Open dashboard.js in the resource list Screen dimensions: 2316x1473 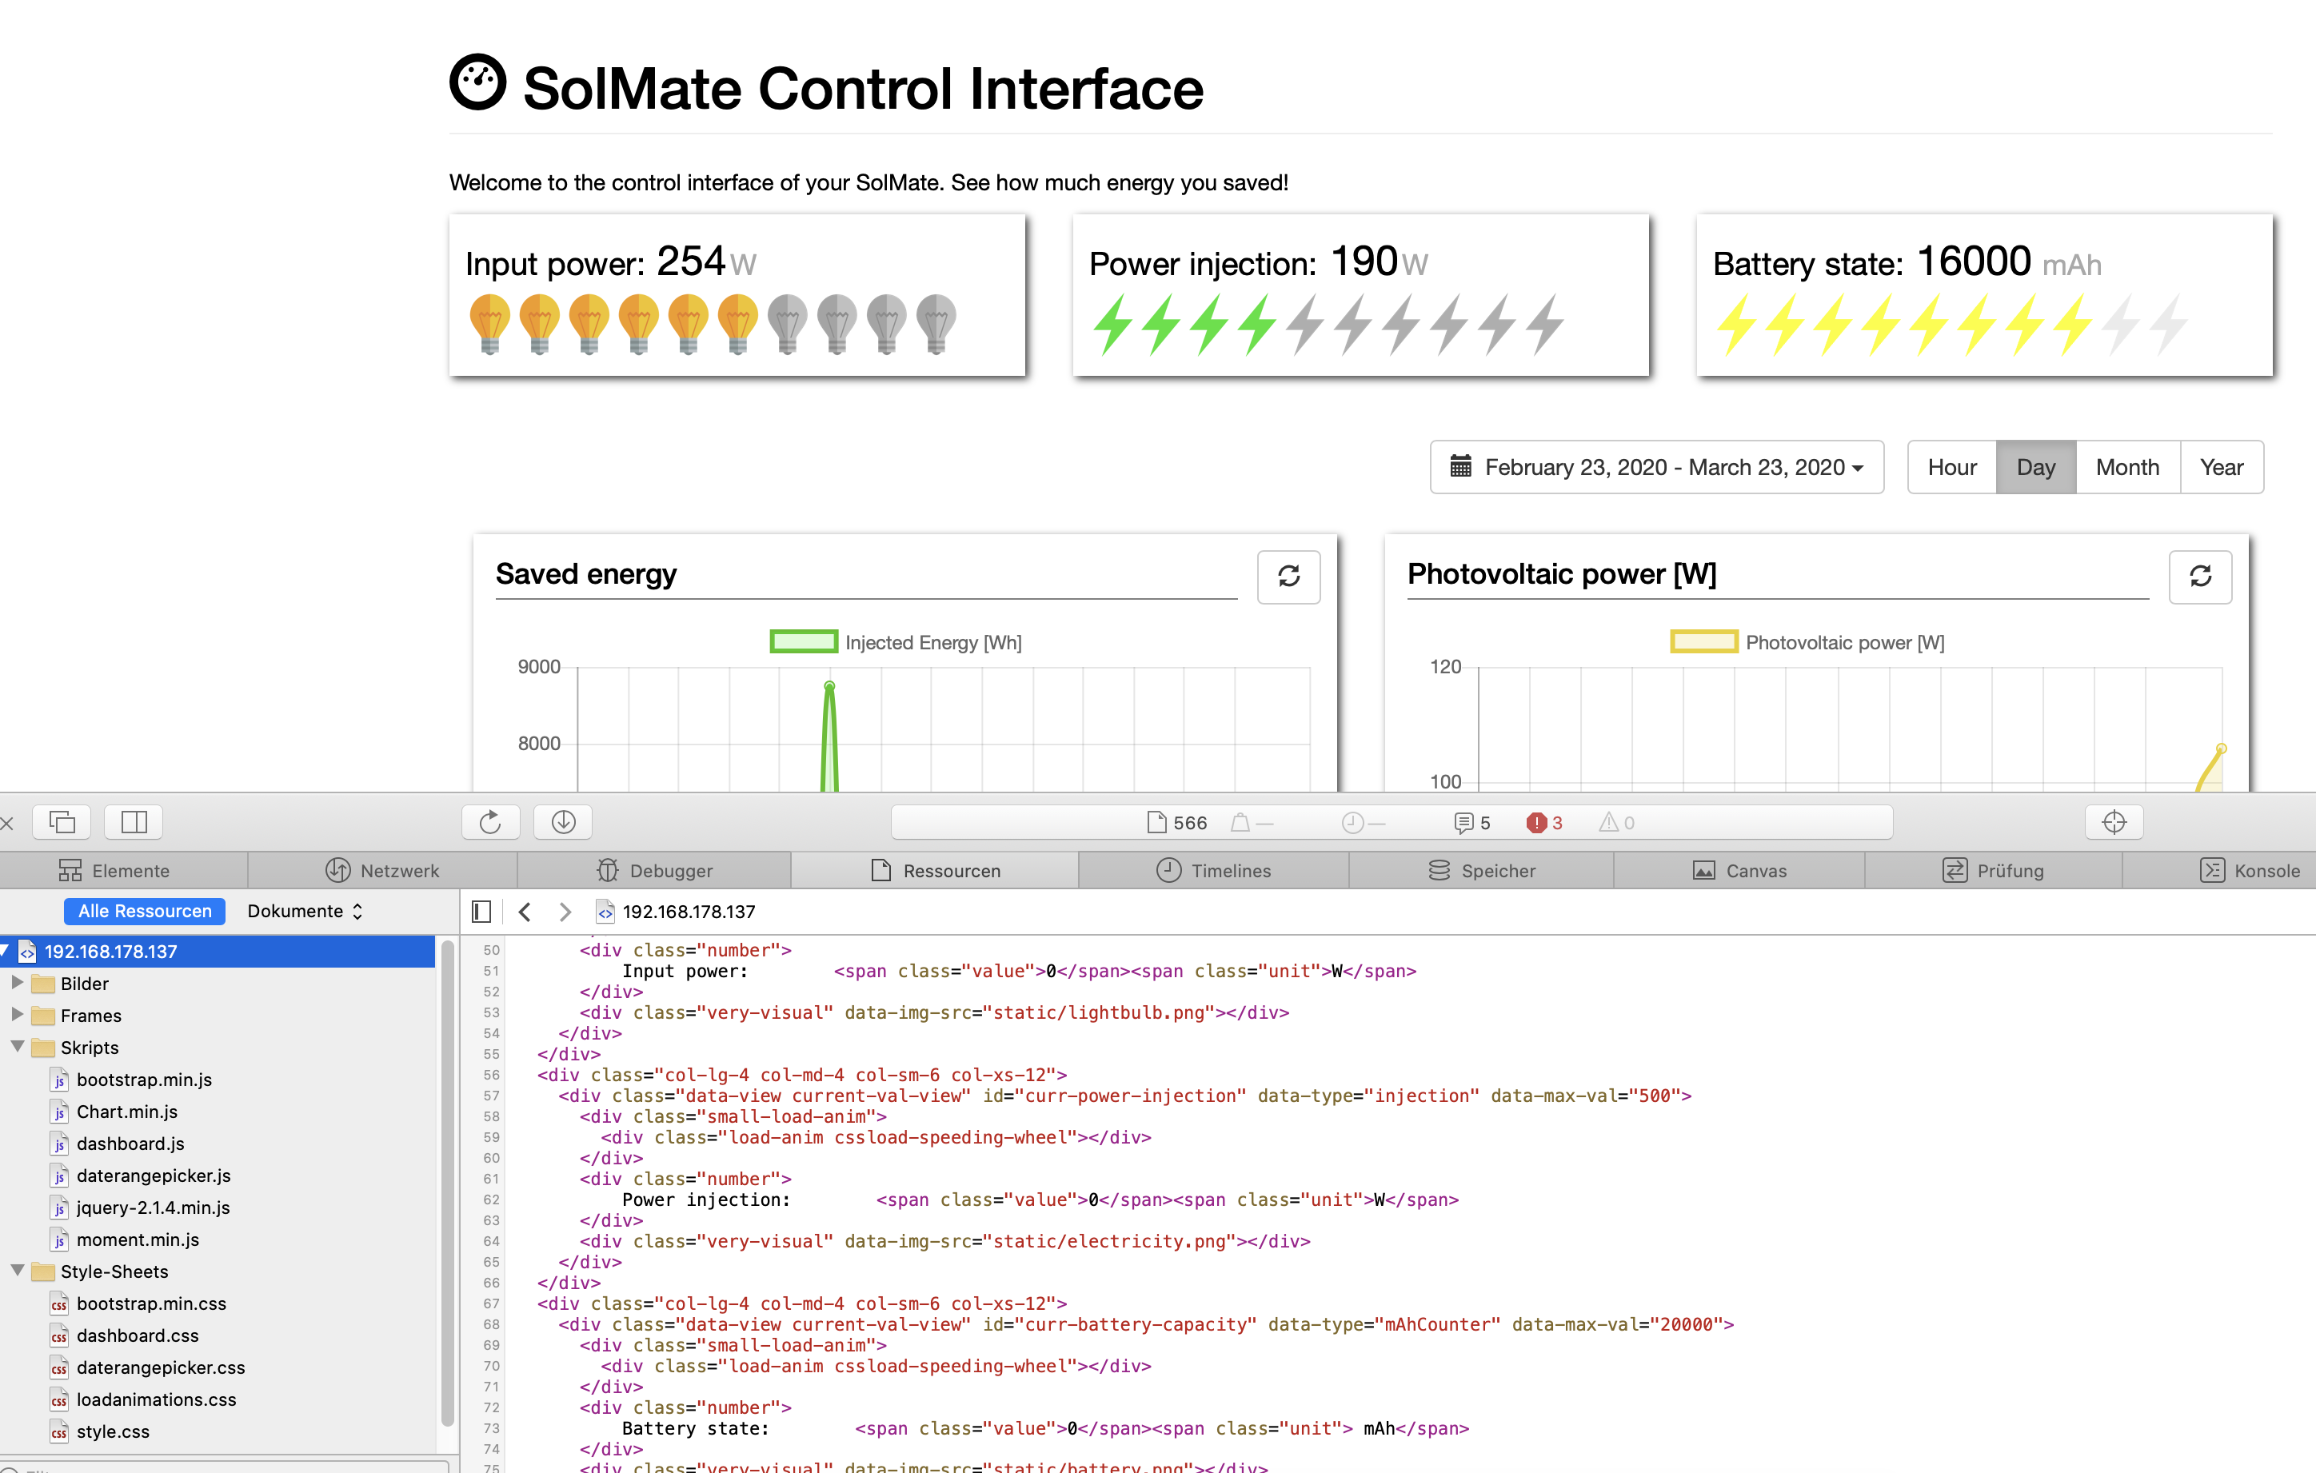pos(130,1144)
